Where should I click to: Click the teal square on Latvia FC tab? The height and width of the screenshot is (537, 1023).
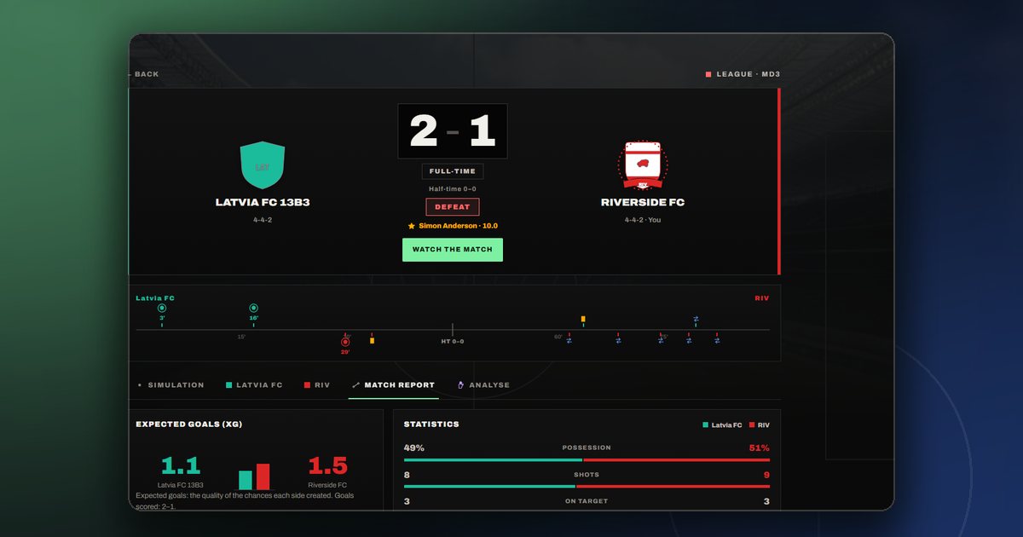point(228,385)
